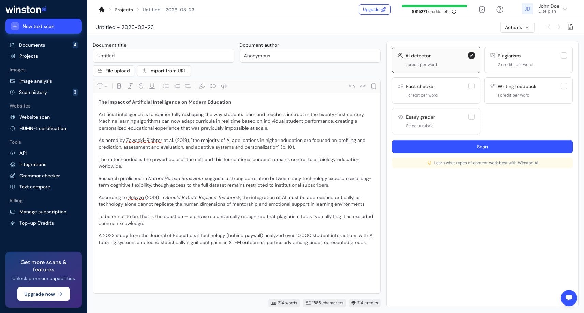This screenshot has width=584, height=313.
Task: Click the winston ai logo
Action: tap(26, 10)
